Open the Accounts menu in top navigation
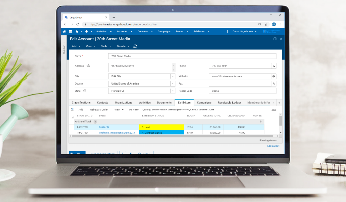 coord(124,31)
